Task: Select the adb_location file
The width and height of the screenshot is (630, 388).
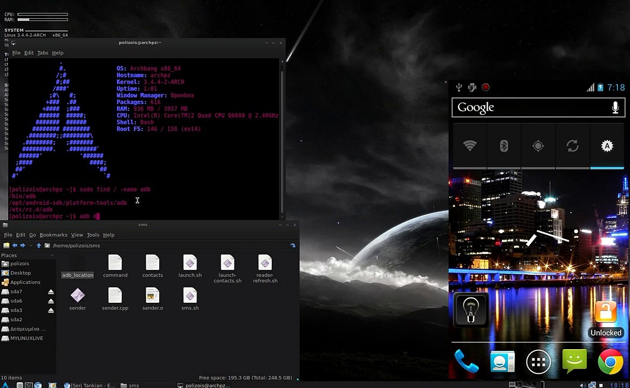Action: point(78,266)
